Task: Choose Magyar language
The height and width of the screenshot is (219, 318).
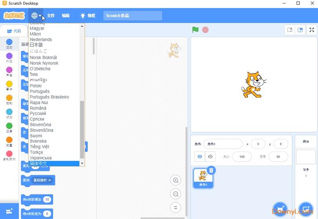Action: tap(54, 28)
